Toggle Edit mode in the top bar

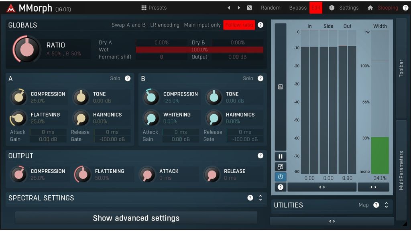[x=316, y=7]
